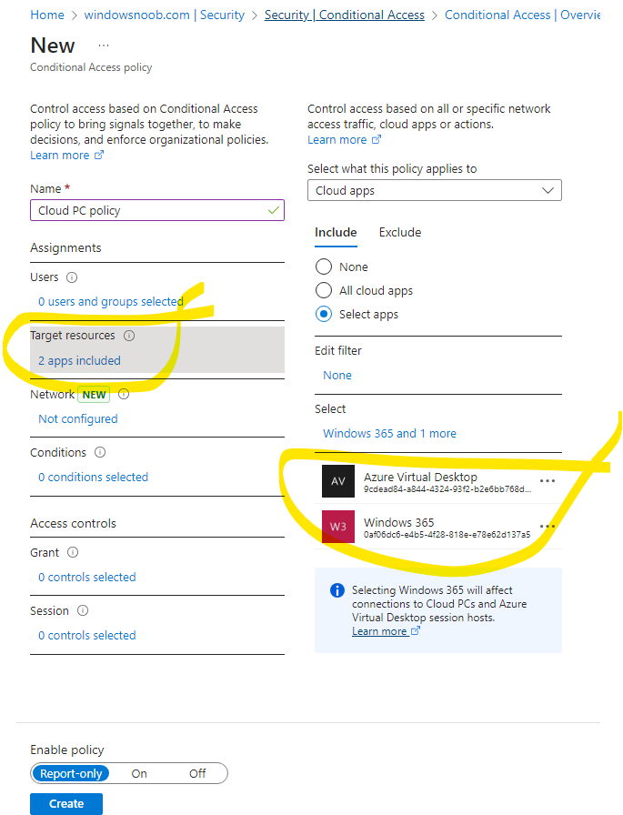
Task: Click the Session info icon
Action: click(x=83, y=610)
